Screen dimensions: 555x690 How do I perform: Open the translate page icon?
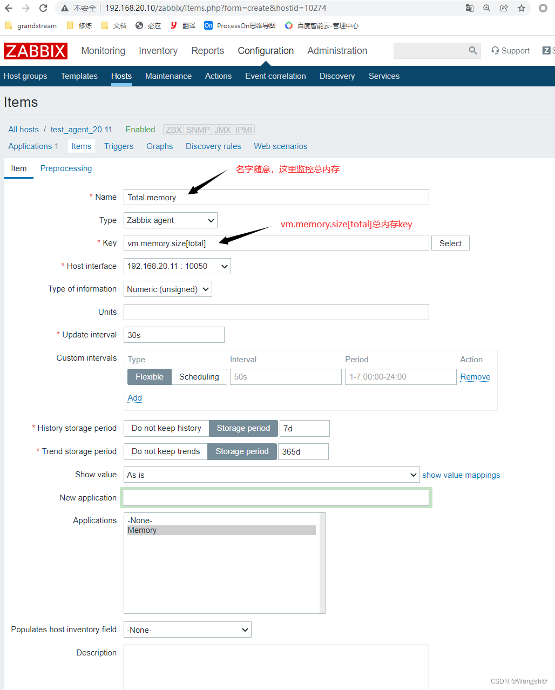470,8
